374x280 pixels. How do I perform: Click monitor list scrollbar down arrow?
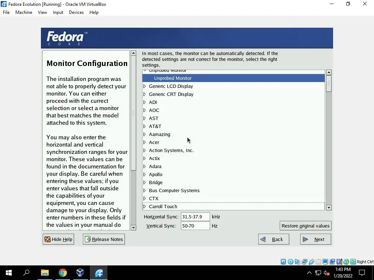tap(329, 207)
